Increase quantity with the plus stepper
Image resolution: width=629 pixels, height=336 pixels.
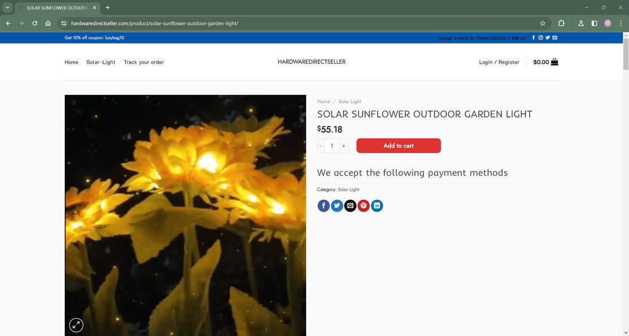coord(344,146)
